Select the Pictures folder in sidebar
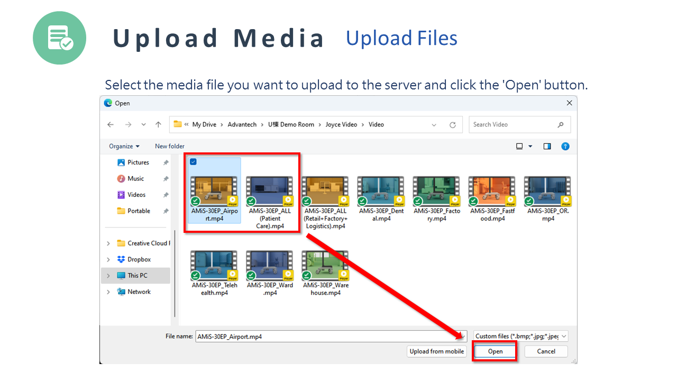Screen dimensions: 677x381 [138, 162]
